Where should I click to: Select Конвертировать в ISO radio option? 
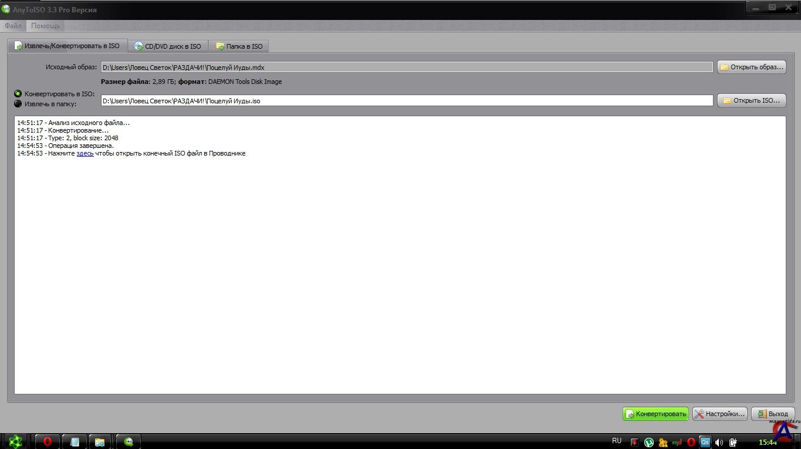point(18,94)
